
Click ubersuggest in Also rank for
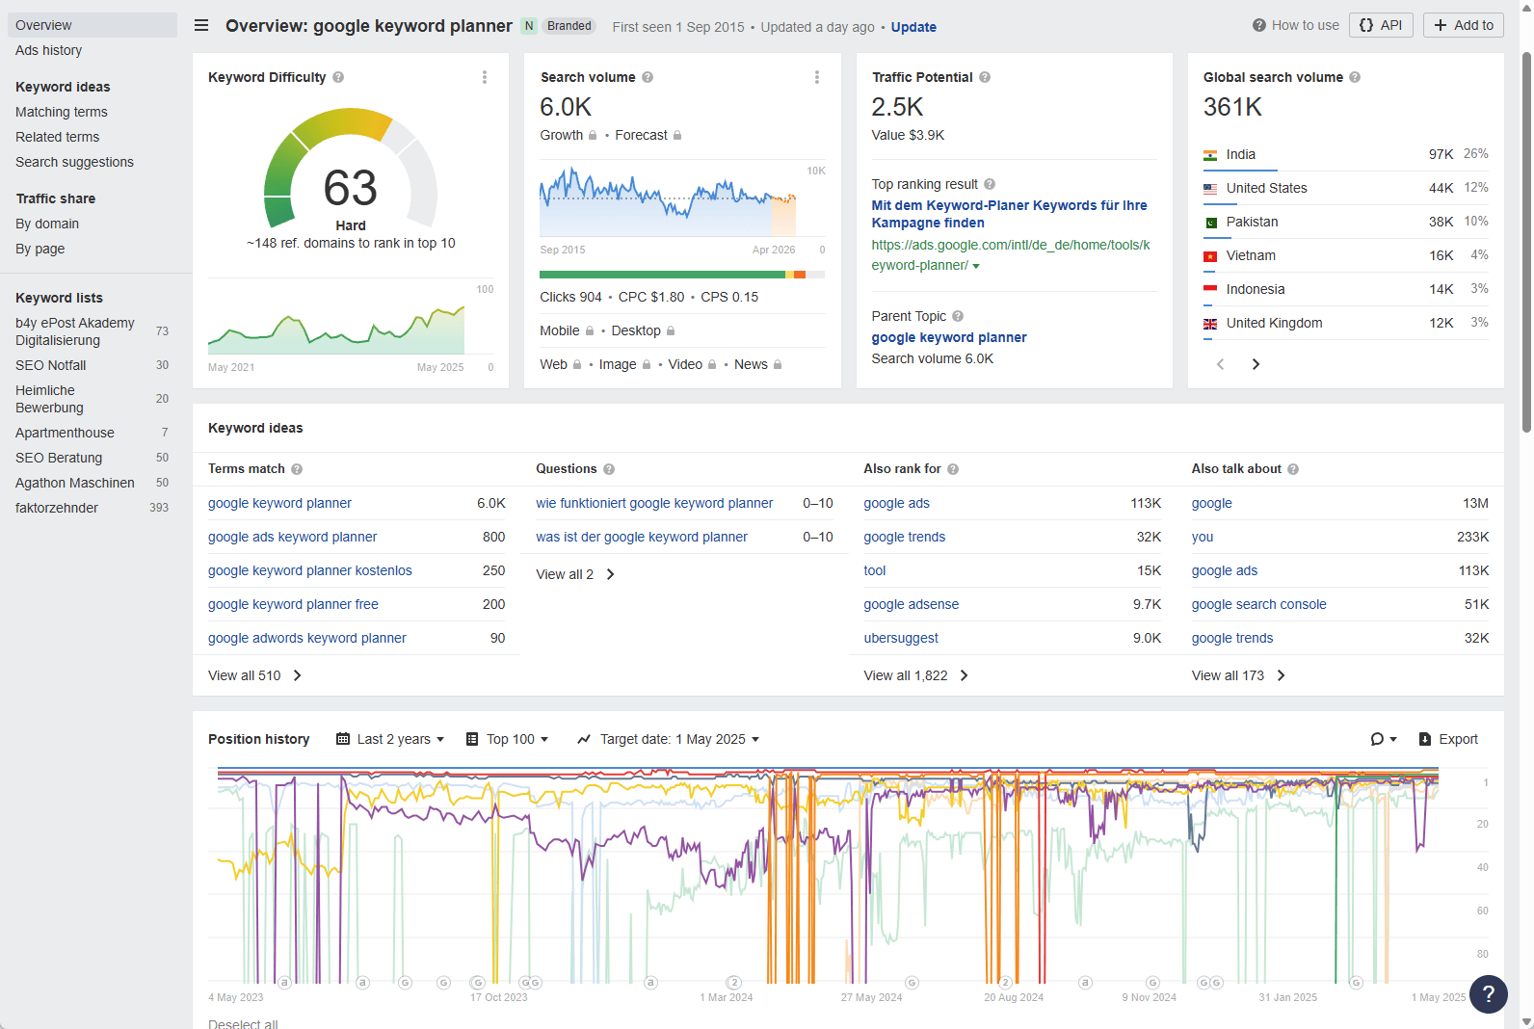pos(901,638)
